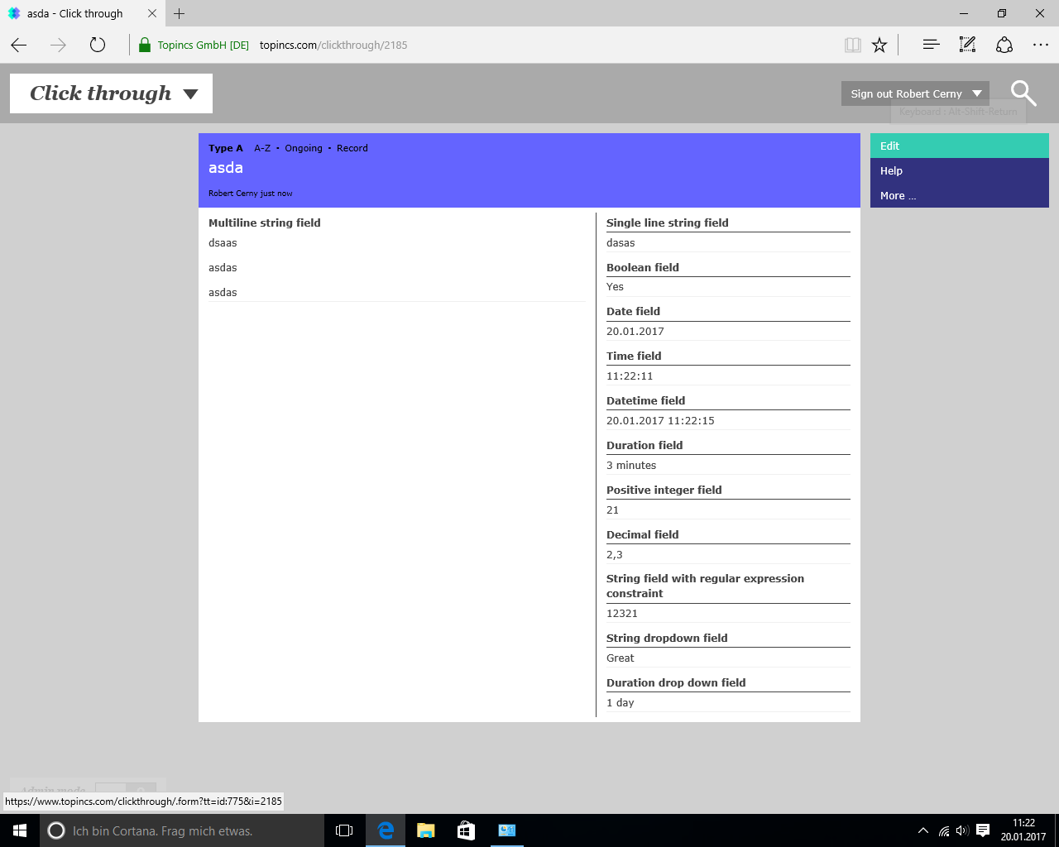This screenshot has height=847, width=1059.
Task: Open the Topincs search magnifier
Action: [x=1023, y=93]
